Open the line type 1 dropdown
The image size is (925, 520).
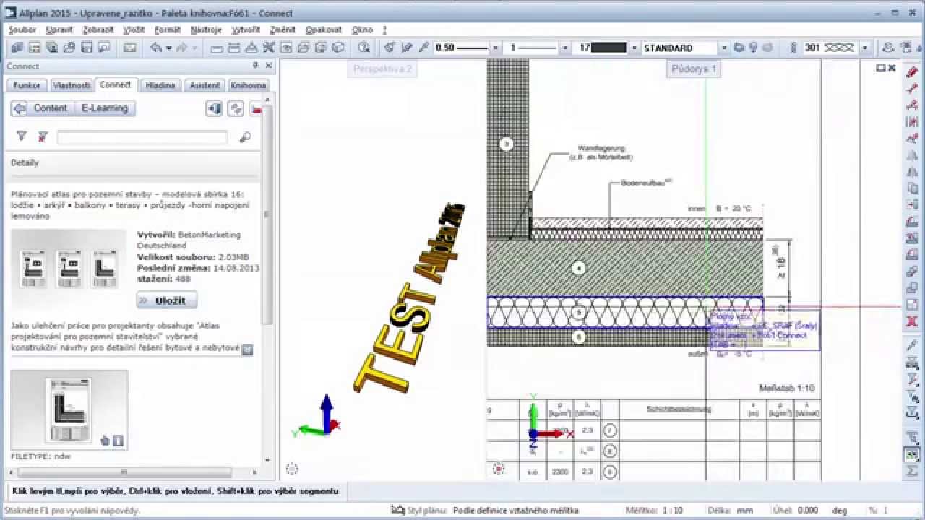[564, 48]
